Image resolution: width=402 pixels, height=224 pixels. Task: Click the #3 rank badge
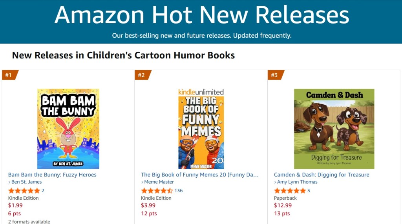tap(275, 75)
